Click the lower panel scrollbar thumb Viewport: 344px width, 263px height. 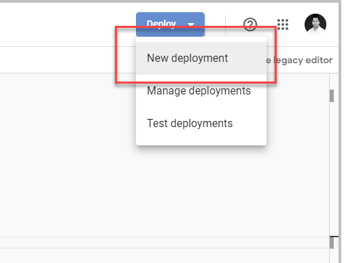pos(332,243)
